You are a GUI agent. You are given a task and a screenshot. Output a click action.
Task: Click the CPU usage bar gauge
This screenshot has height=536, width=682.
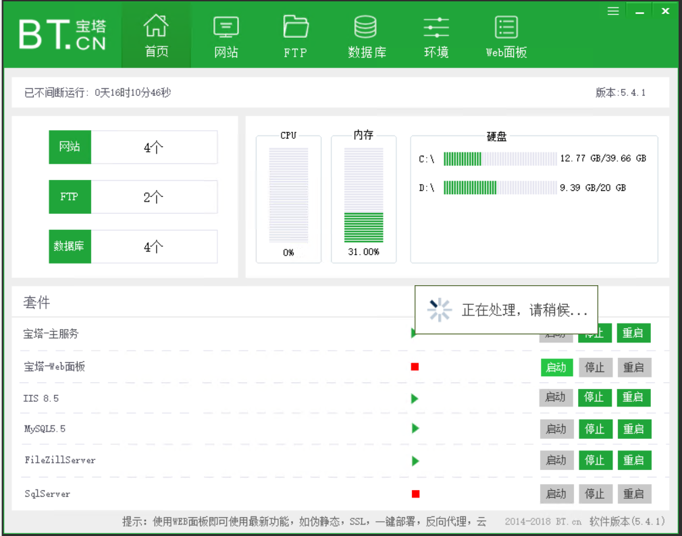288,195
